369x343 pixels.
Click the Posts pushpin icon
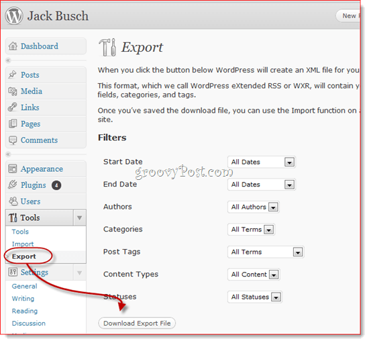13,75
